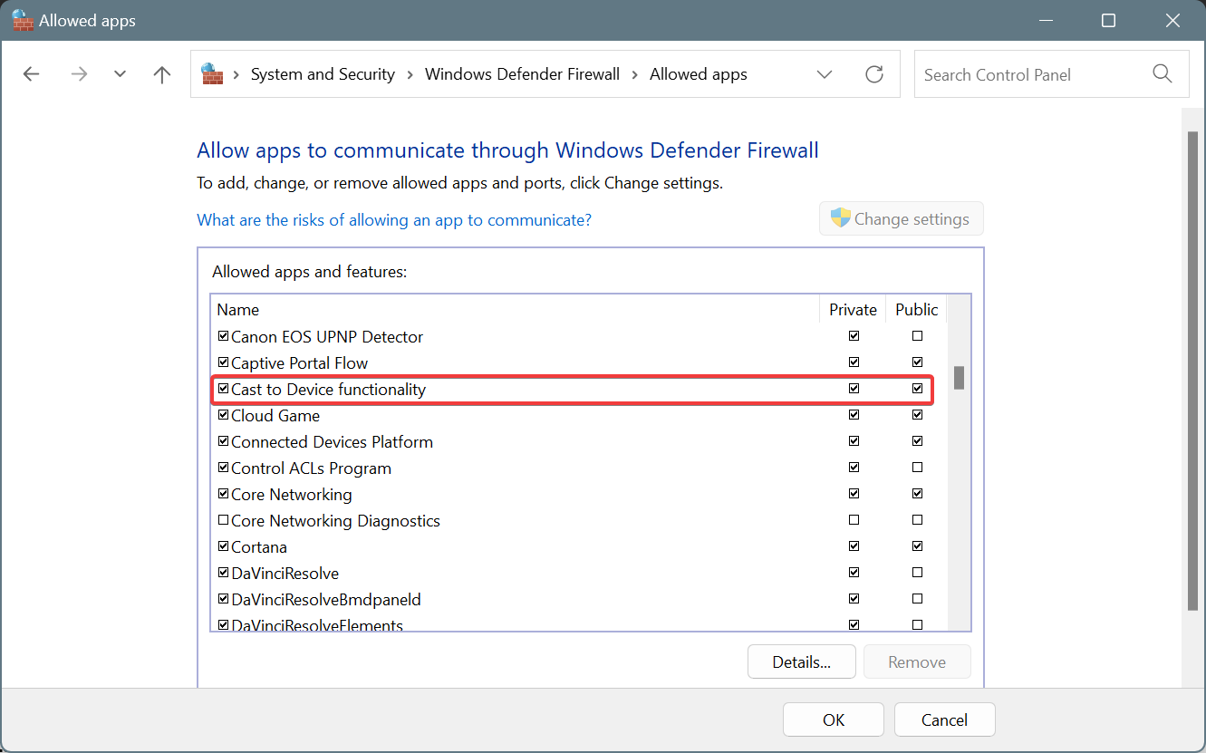
Task: Toggle Private for Cast to Device functionality
Action: coord(854,389)
